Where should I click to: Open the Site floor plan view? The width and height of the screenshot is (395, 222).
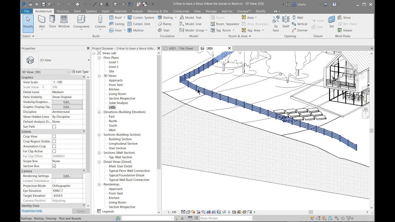click(111, 71)
